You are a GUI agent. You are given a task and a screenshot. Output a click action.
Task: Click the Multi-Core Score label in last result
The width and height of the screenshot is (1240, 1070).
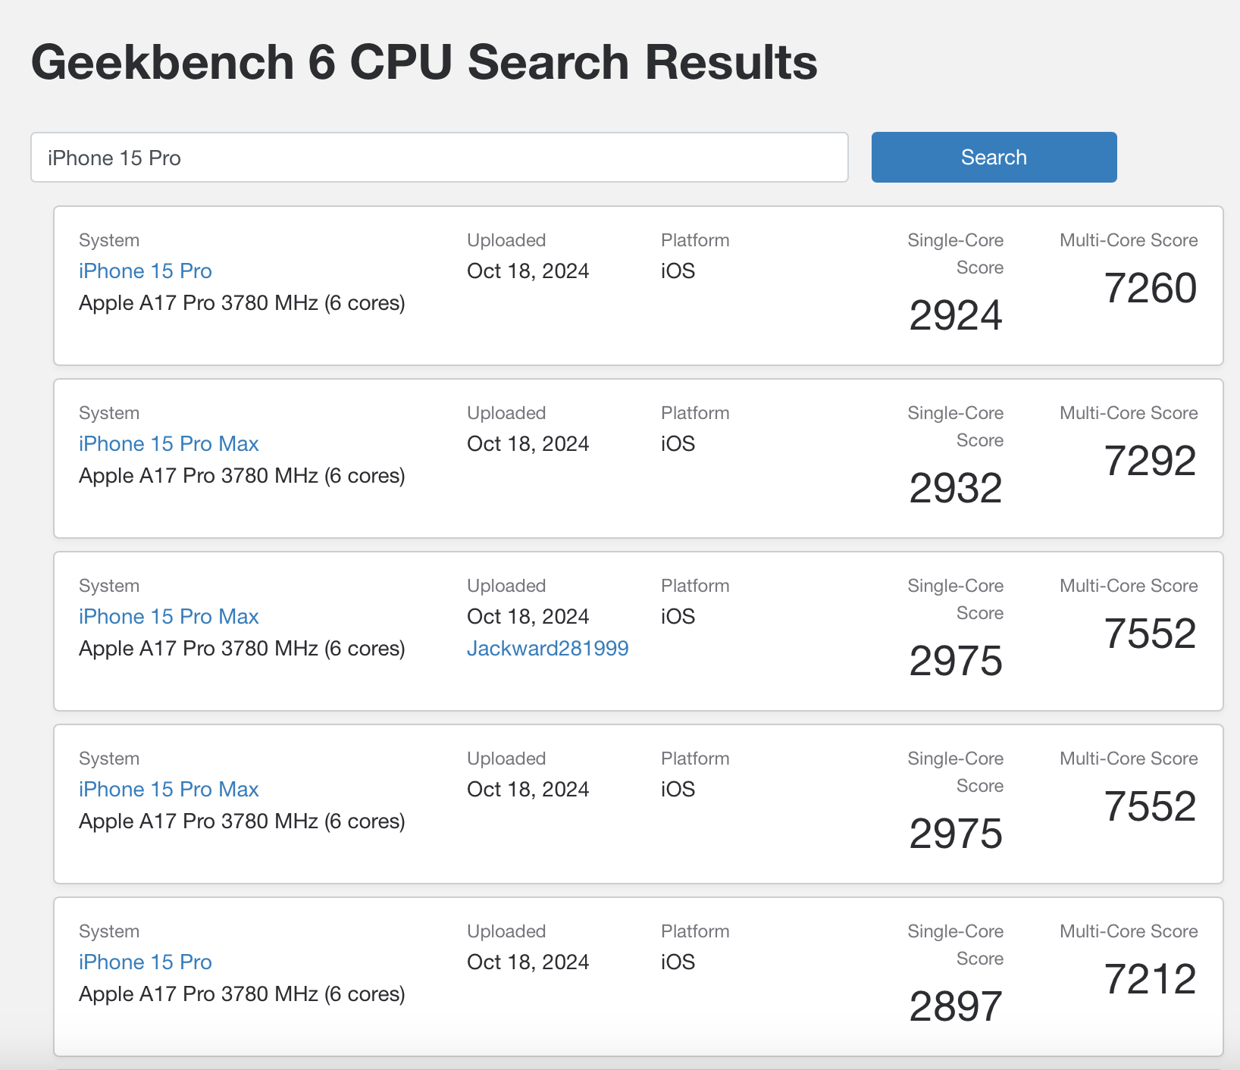[1128, 931]
